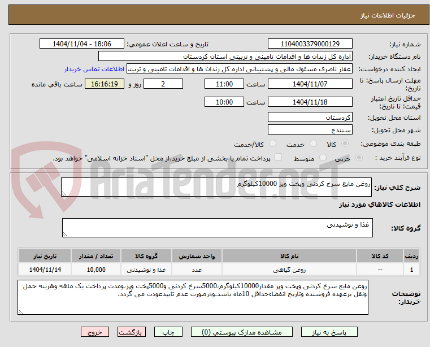Click the عدد unit cell
The image size is (430, 347).
(197, 270)
